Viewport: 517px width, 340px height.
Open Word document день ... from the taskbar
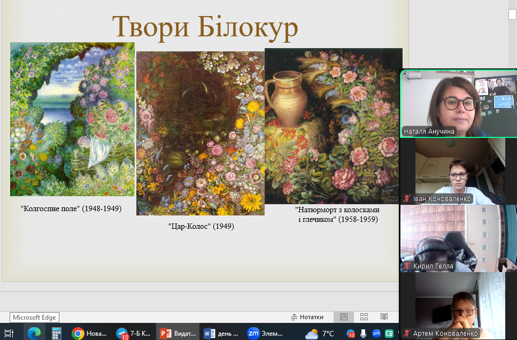point(221,334)
